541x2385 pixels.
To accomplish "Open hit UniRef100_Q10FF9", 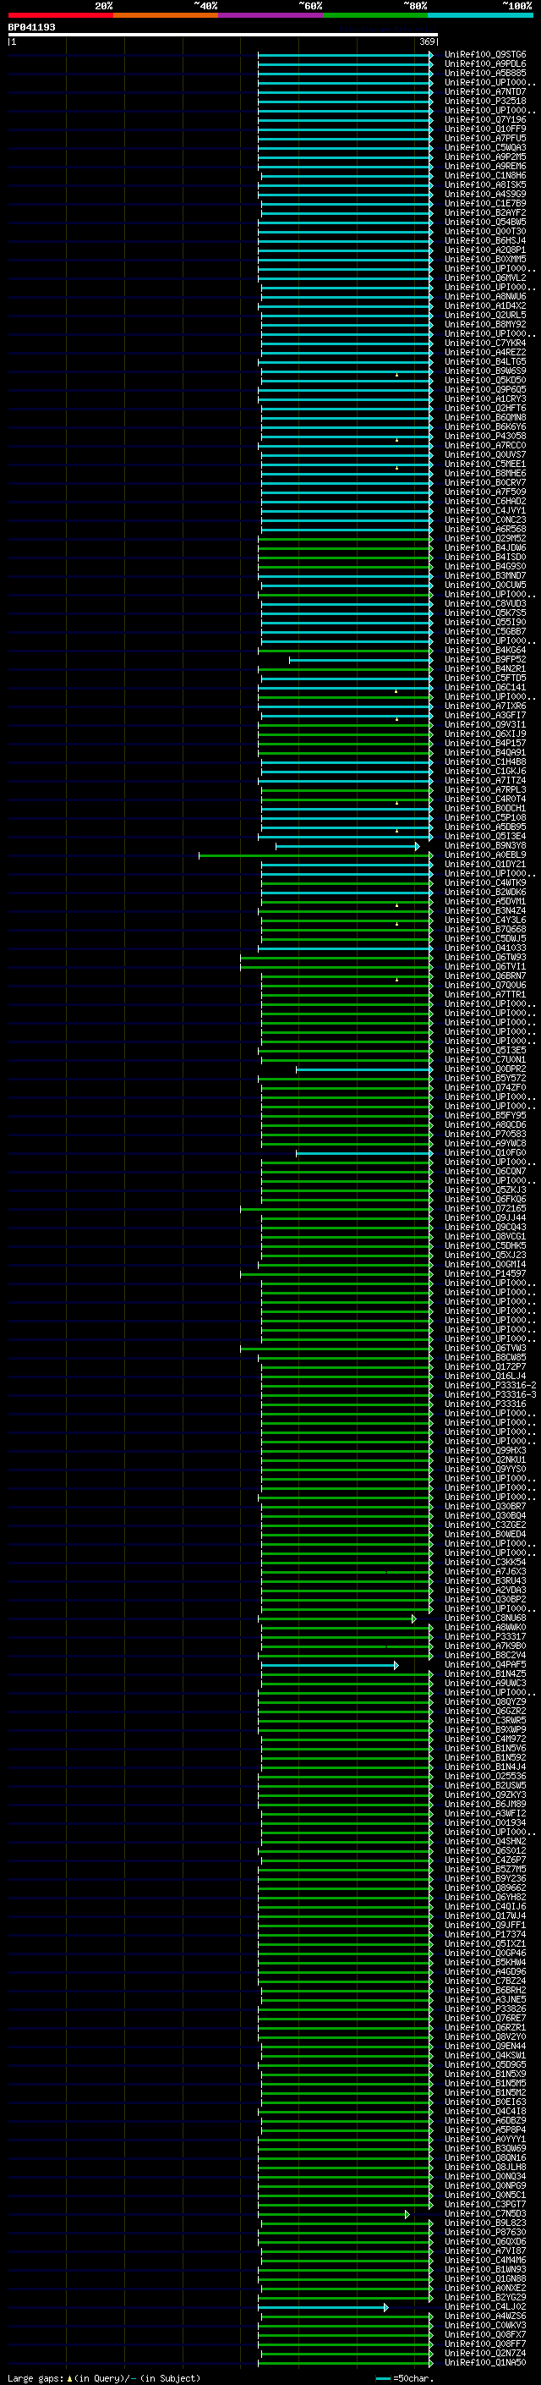I will [x=484, y=129].
